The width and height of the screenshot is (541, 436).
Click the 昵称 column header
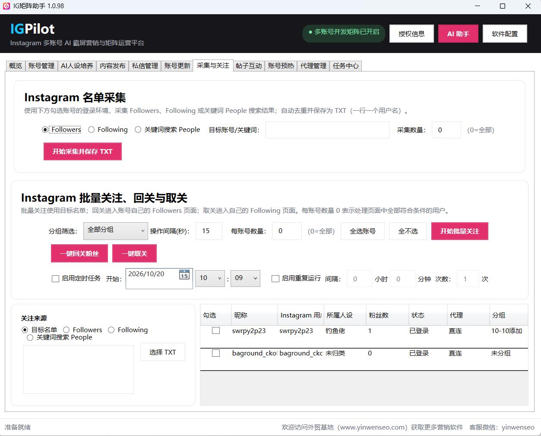click(254, 315)
